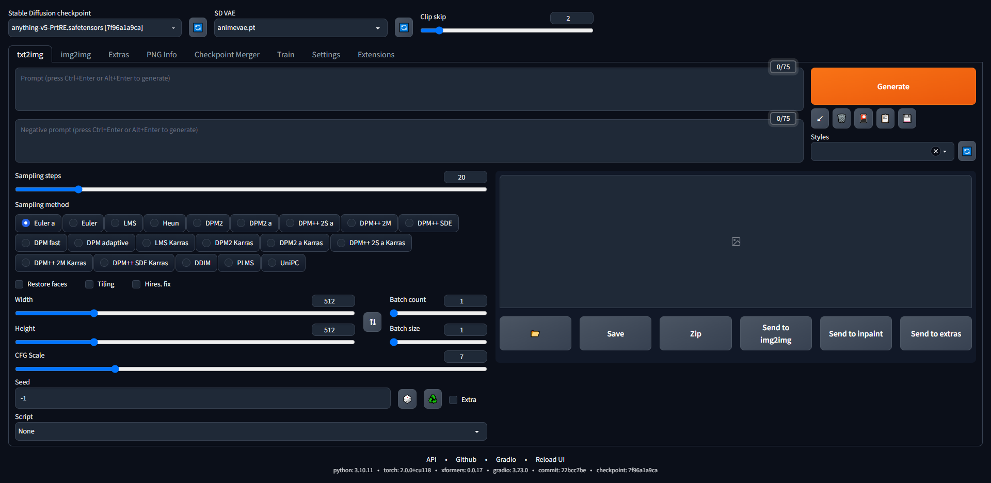Choose DPM2 a Karras sampler
The width and height of the screenshot is (991, 483).
pos(295,243)
